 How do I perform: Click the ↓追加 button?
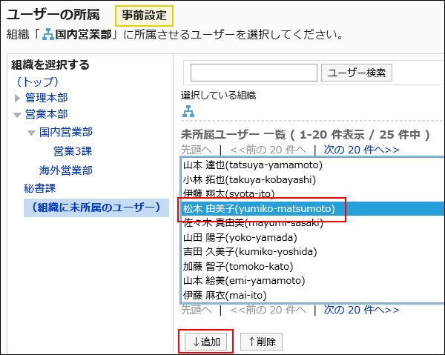point(206,342)
